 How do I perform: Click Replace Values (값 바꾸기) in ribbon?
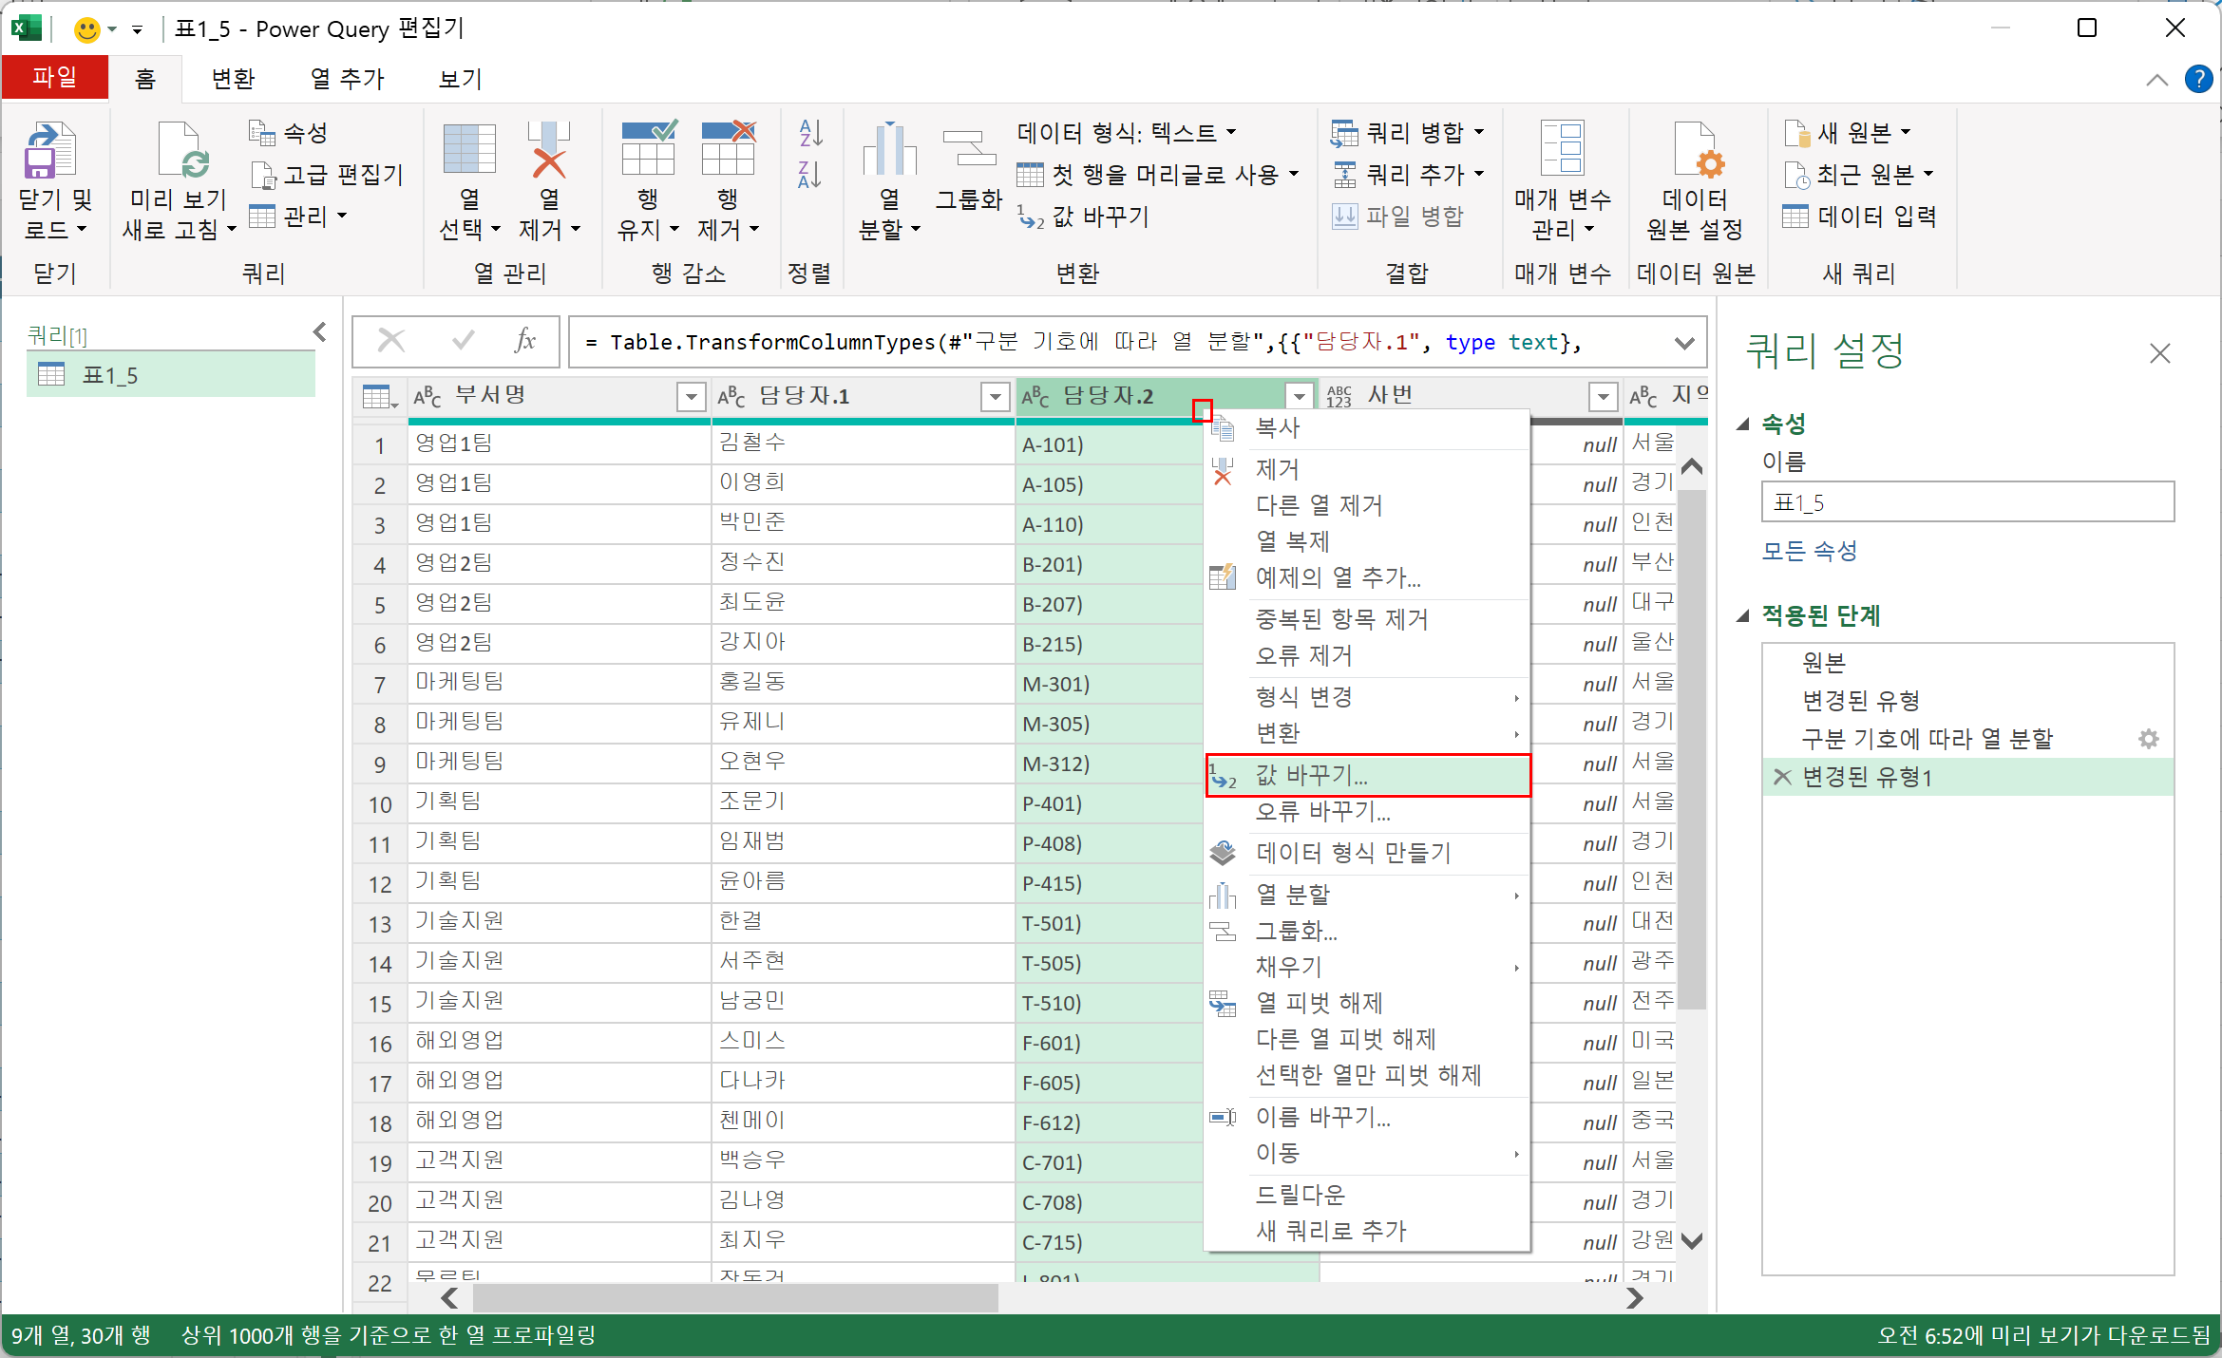pos(1085,217)
